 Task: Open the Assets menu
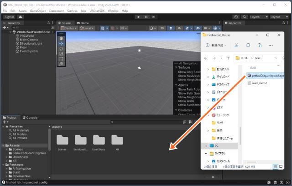click(22, 11)
